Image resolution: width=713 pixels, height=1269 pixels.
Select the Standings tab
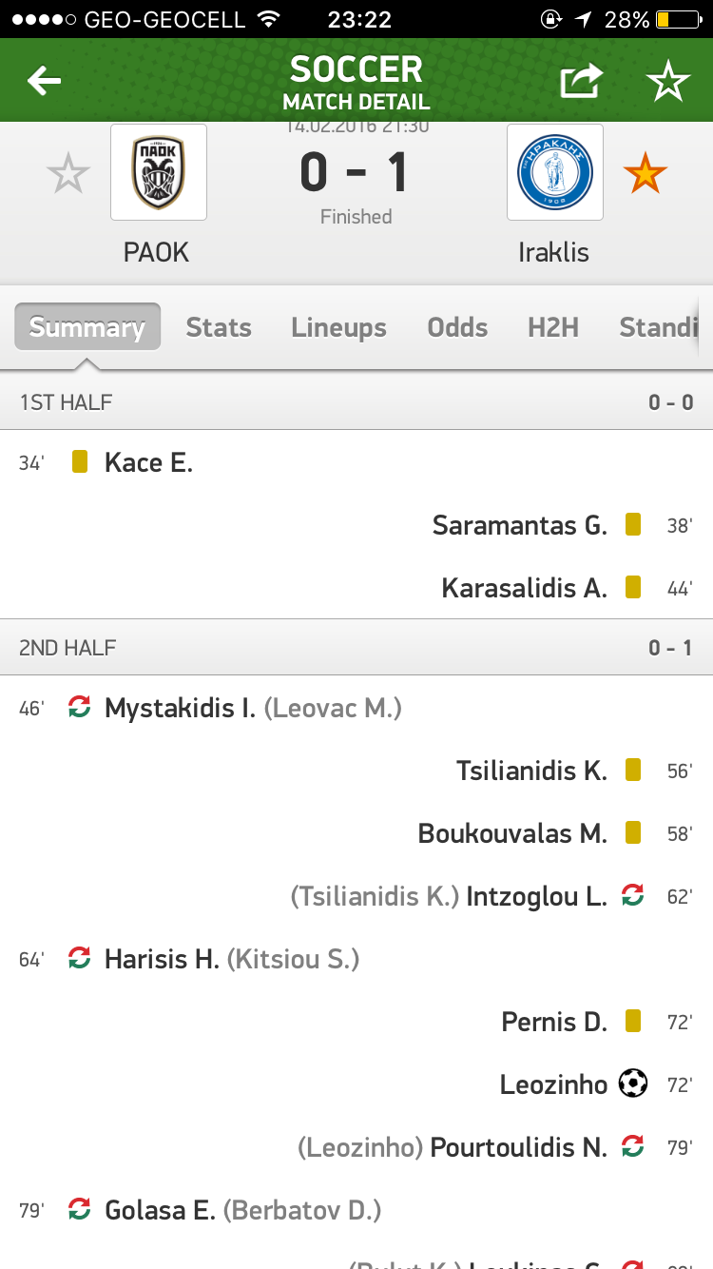(x=658, y=327)
